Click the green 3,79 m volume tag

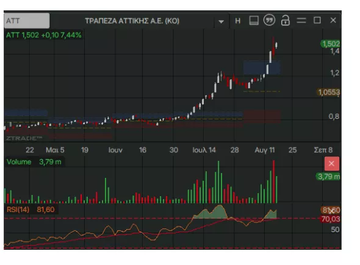click(328, 177)
